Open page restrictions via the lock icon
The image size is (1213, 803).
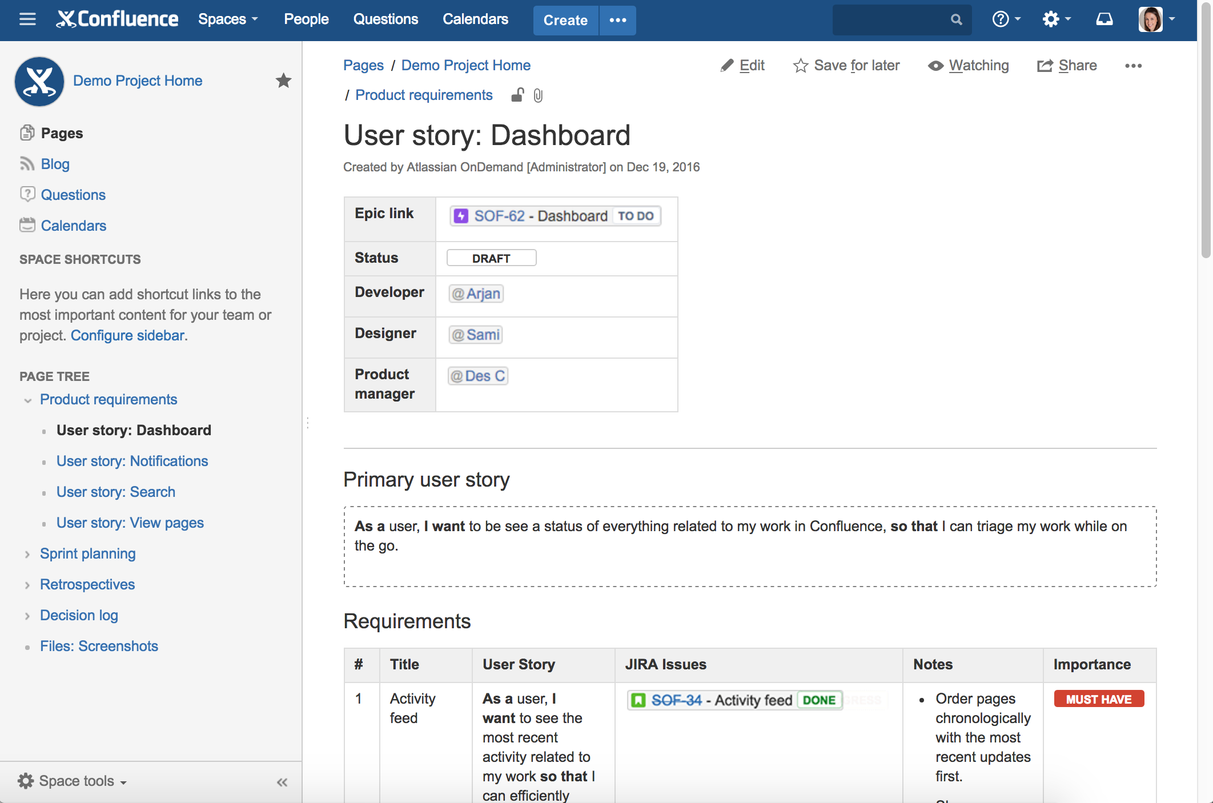coord(517,95)
